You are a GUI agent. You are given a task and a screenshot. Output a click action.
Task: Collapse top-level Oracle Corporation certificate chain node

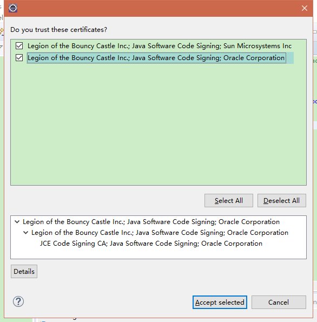coord(17,222)
